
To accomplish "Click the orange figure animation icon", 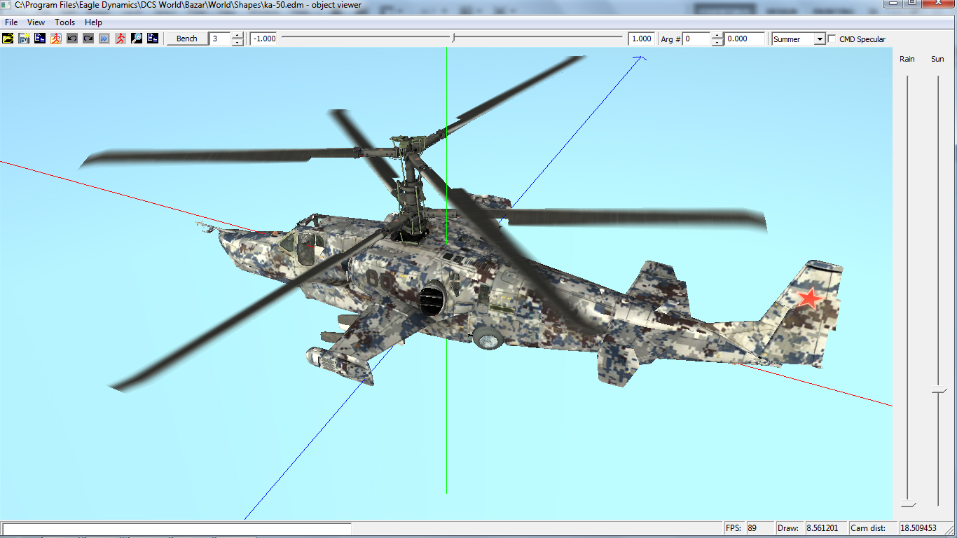I will pyautogui.click(x=56, y=39).
